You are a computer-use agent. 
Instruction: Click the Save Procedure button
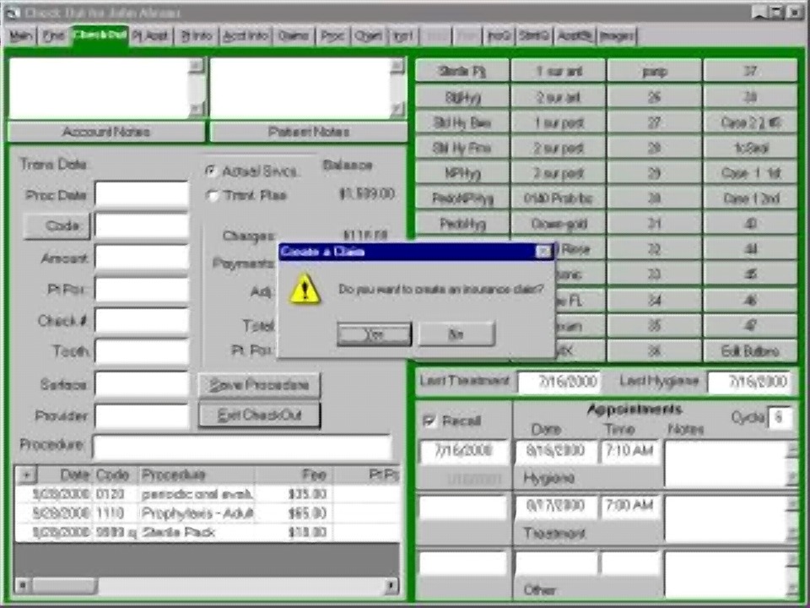(259, 385)
